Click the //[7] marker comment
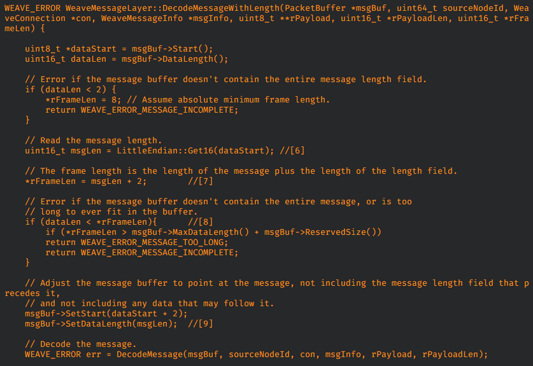 (200, 181)
